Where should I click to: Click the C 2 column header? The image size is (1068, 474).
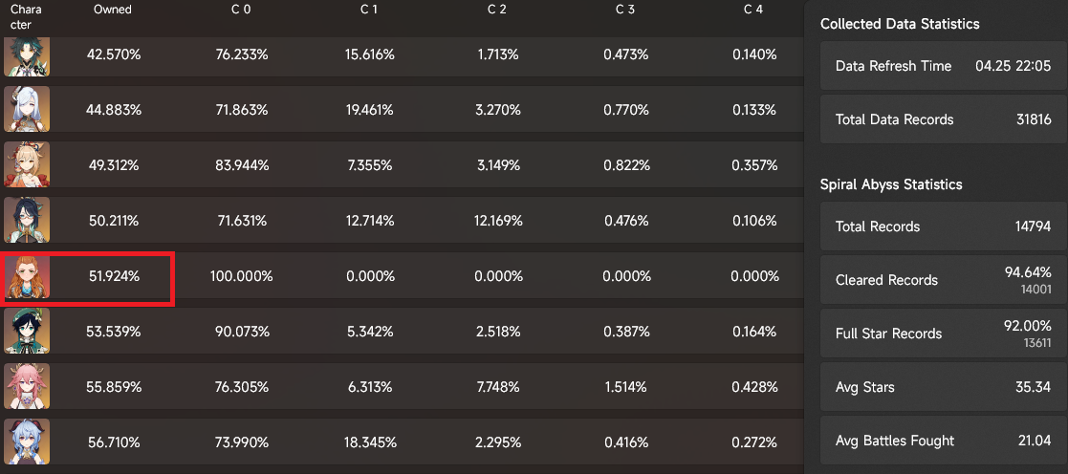[497, 10]
